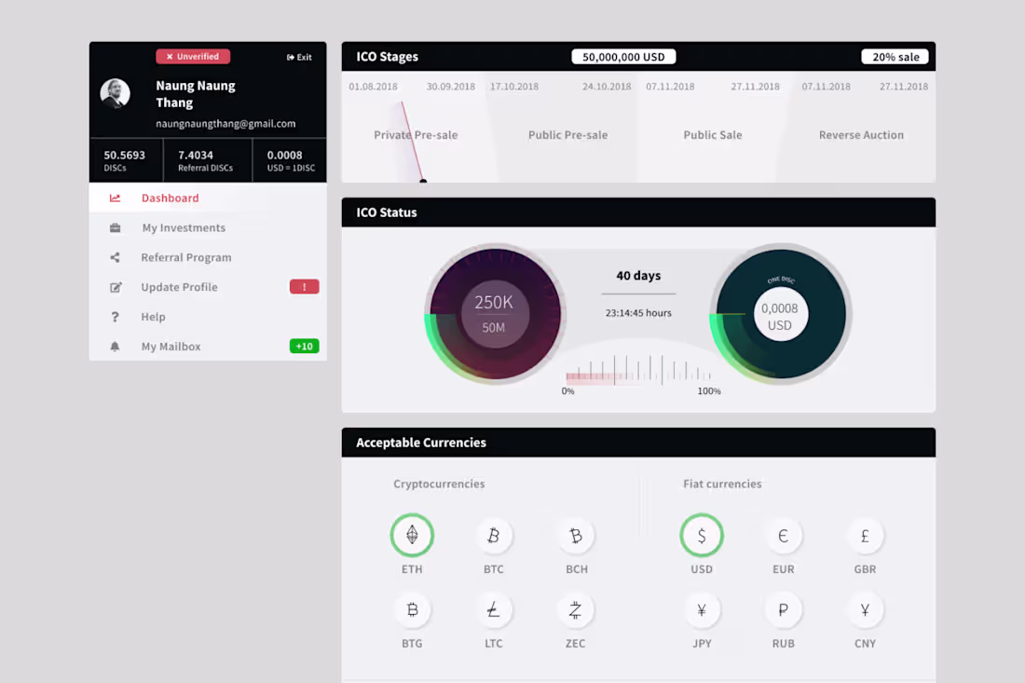
Task: Select the Public Sale stage
Action: point(713,135)
